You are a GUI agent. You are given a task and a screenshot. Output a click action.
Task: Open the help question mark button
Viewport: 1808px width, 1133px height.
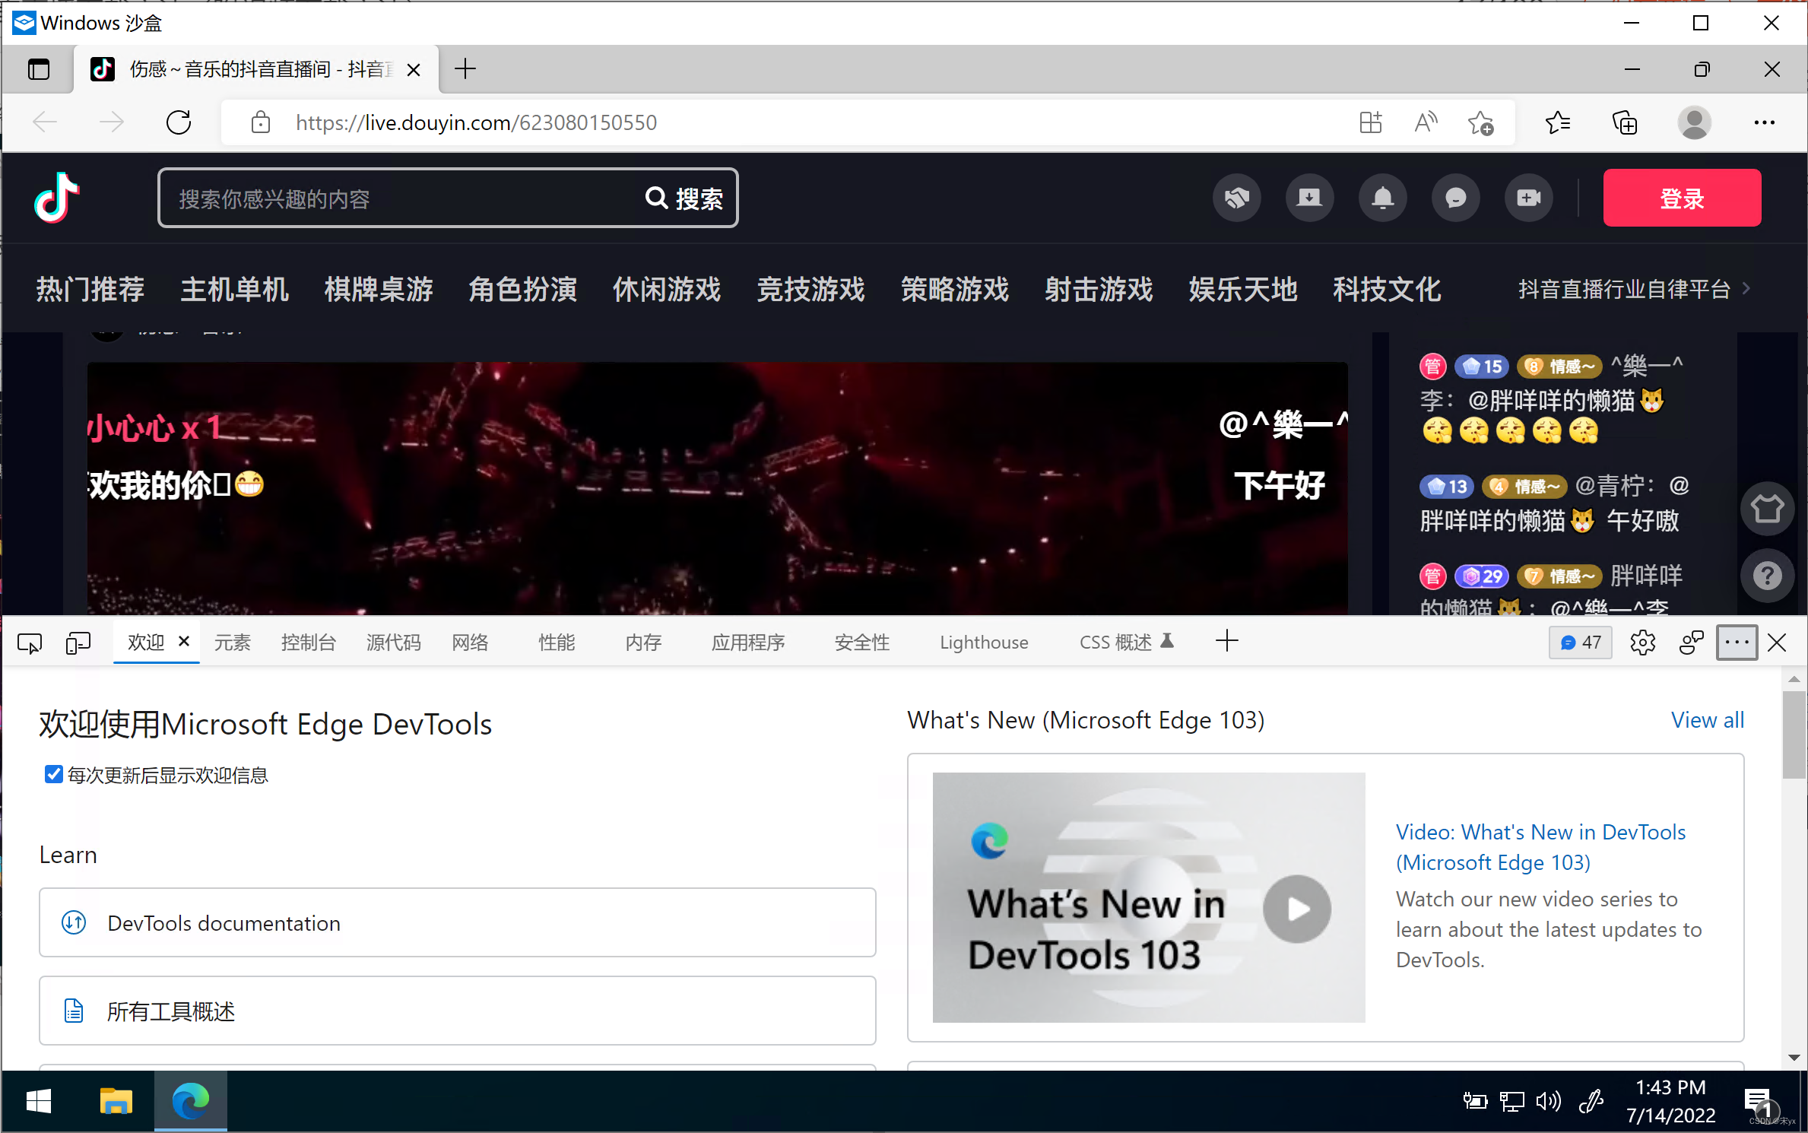1767,576
